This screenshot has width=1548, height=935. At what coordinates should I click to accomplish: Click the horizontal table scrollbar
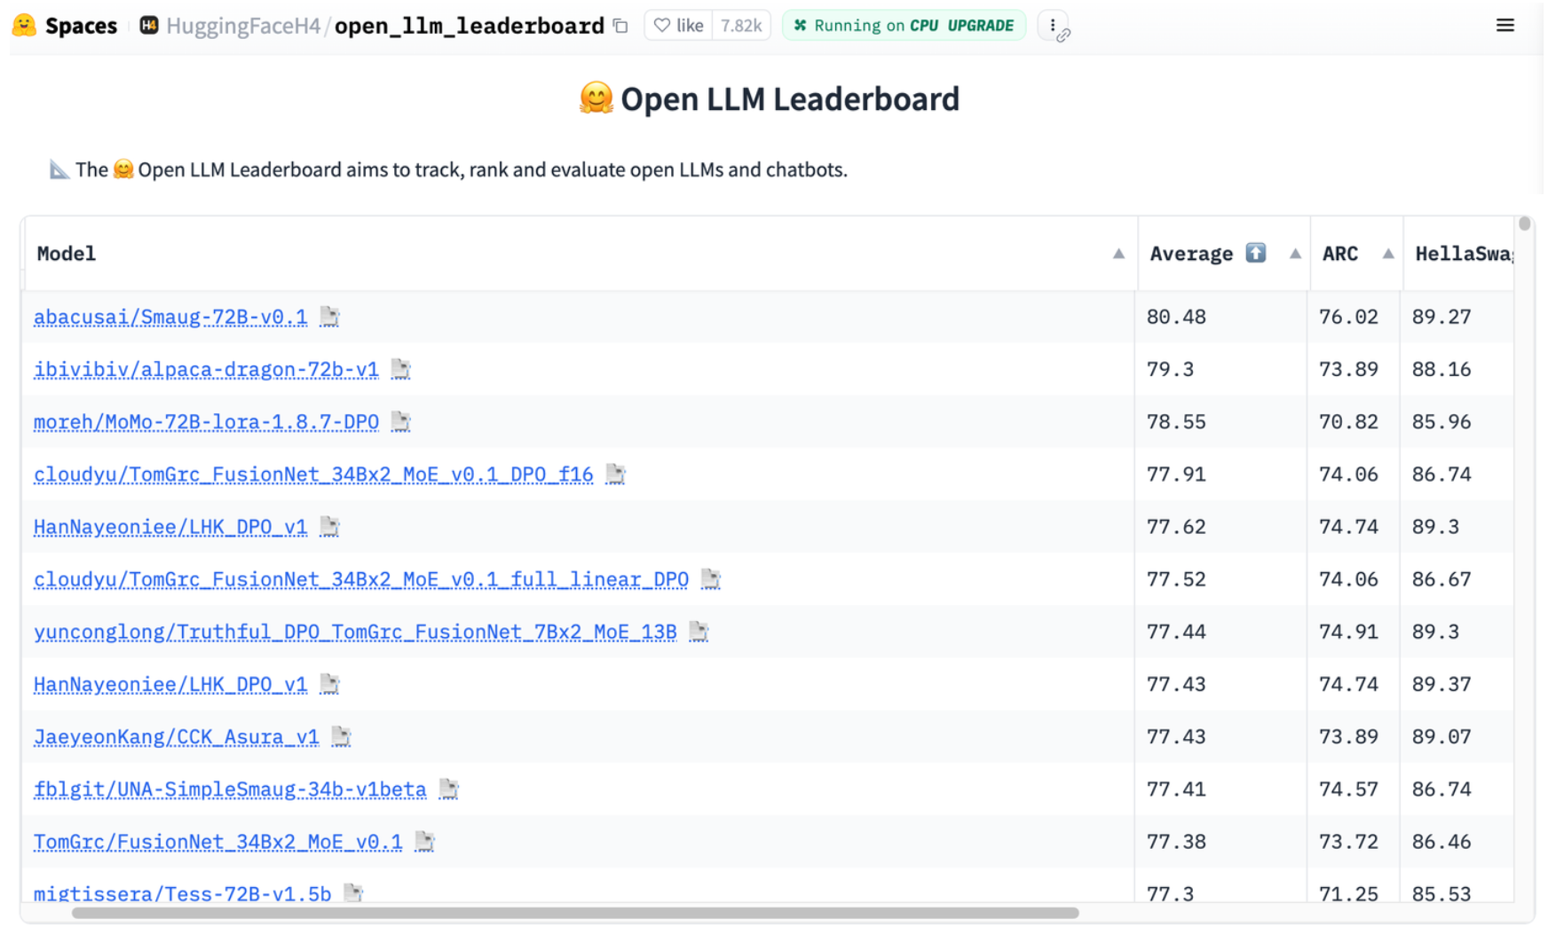pyautogui.click(x=575, y=913)
